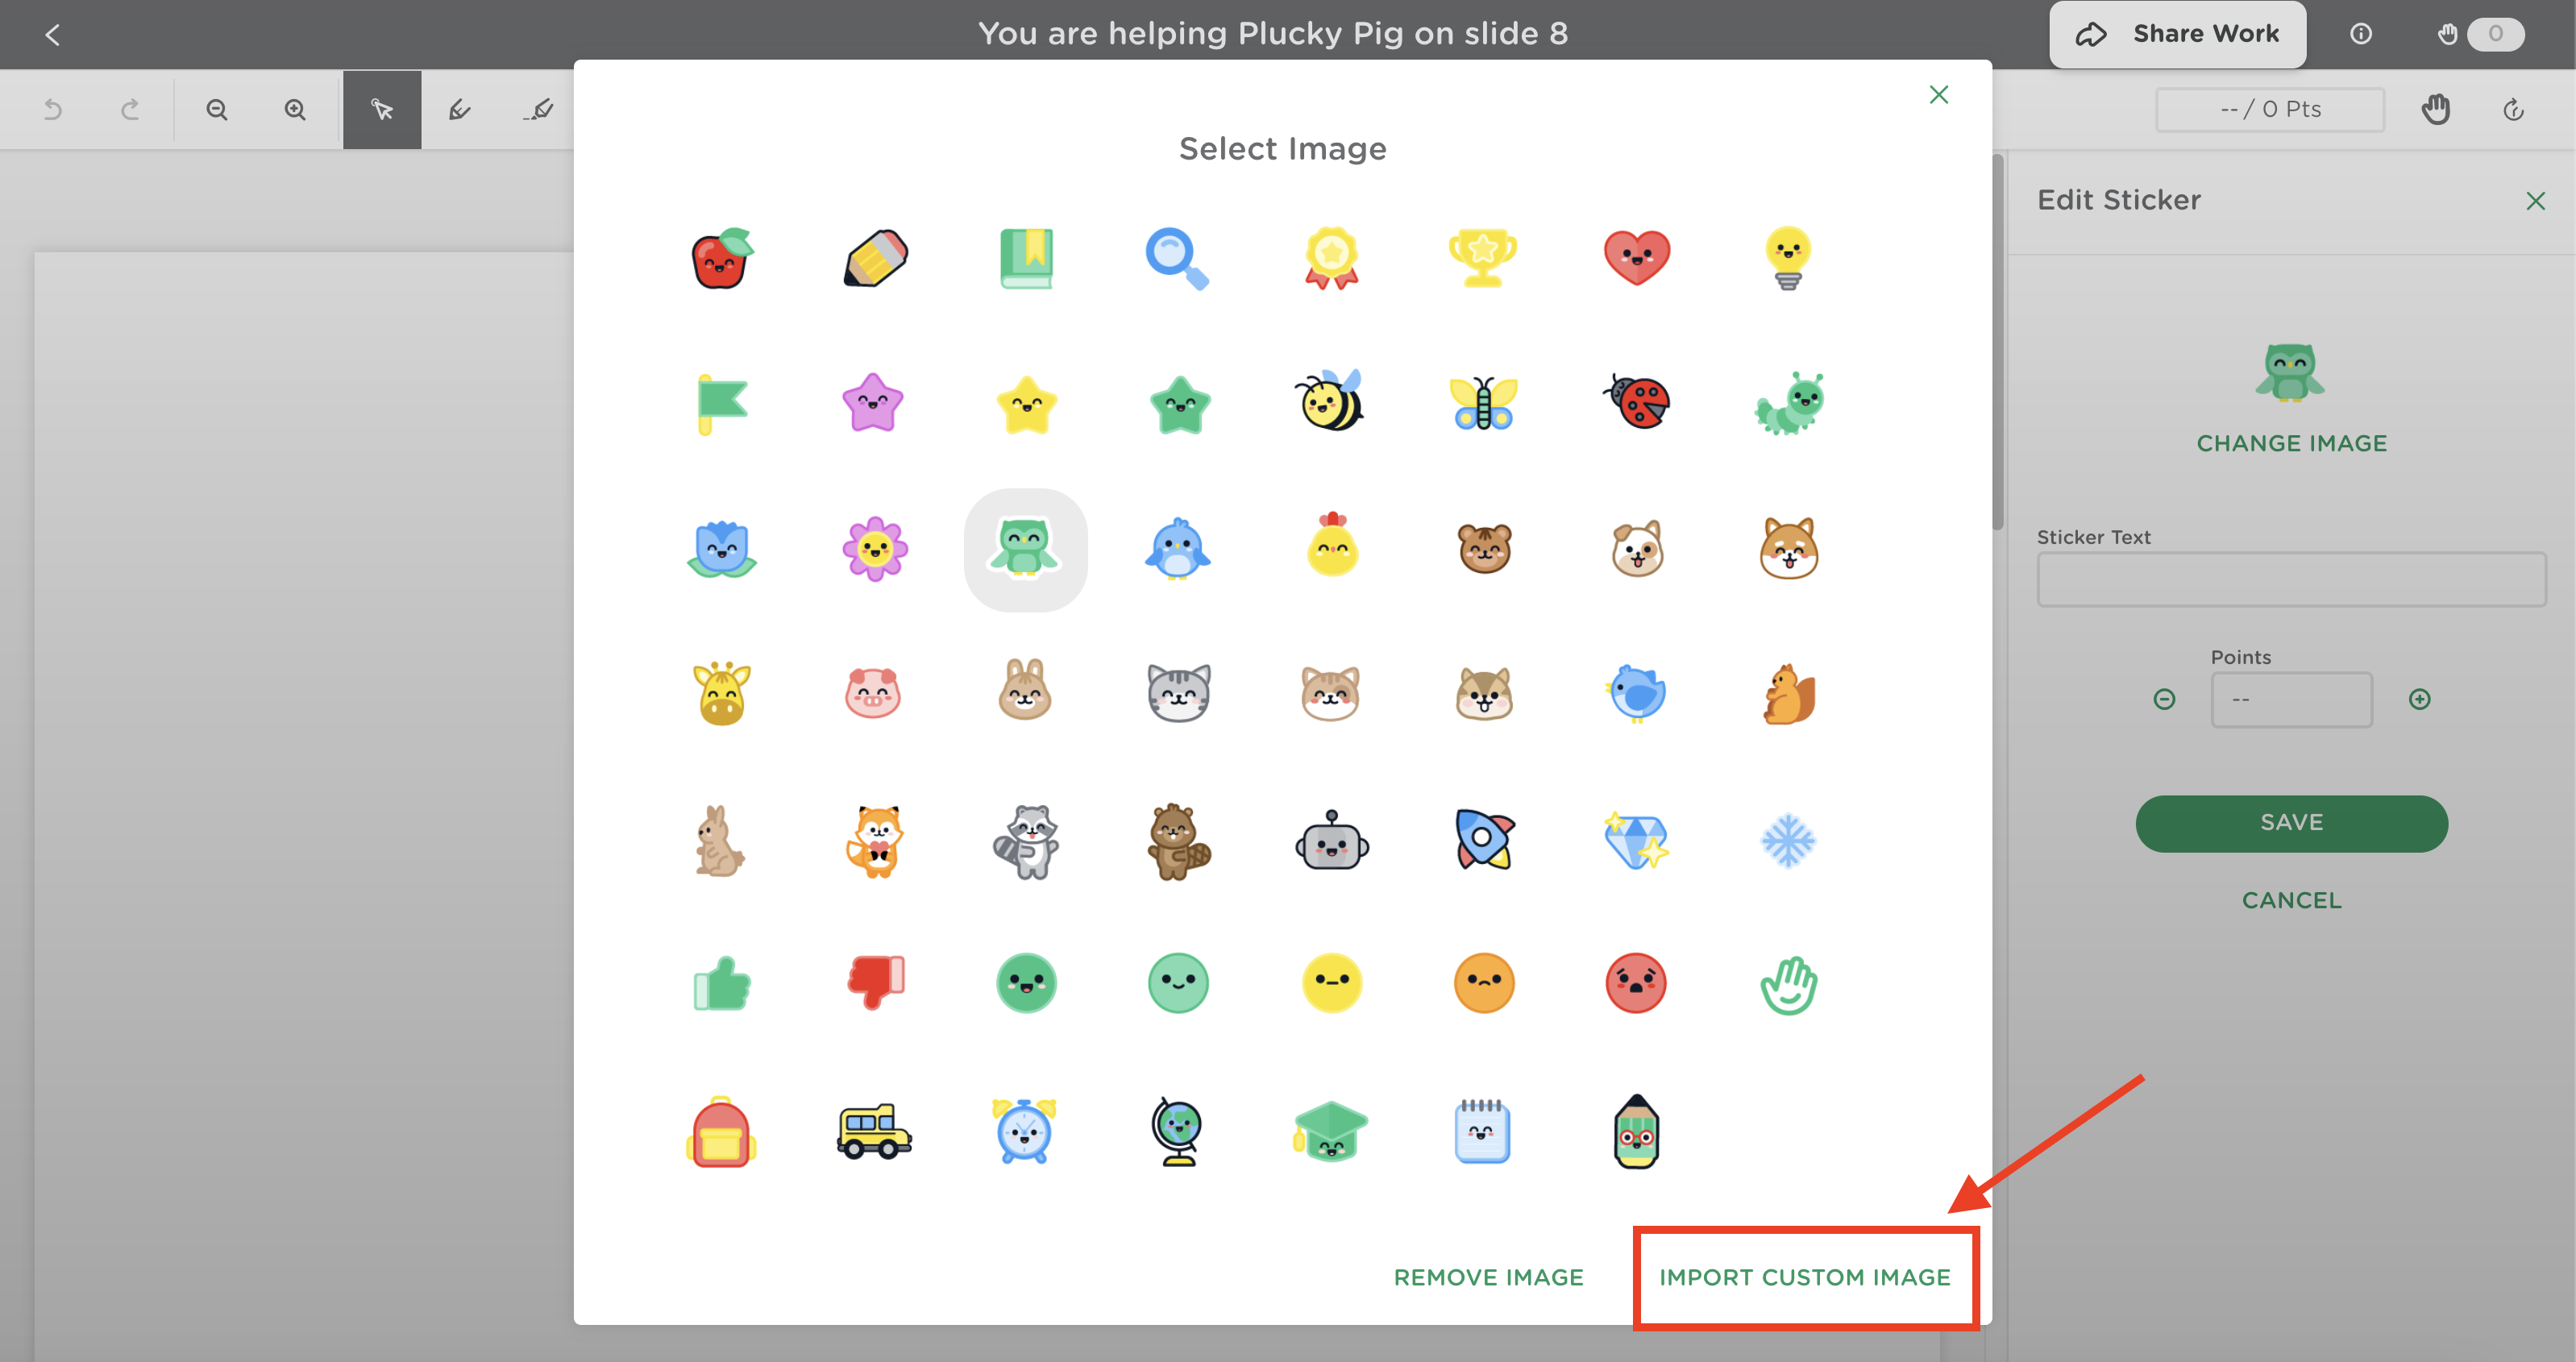Cancel sticker editing
Image resolution: width=2576 pixels, height=1362 pixels.
[x=2291, y=900]
